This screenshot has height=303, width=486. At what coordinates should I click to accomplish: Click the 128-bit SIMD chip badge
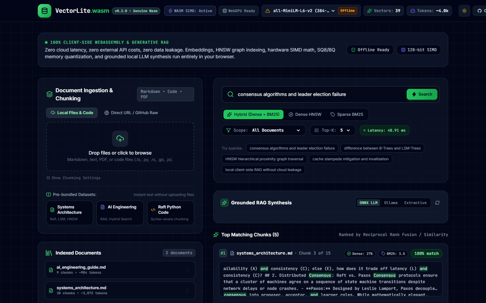click(x=419, y=50)
